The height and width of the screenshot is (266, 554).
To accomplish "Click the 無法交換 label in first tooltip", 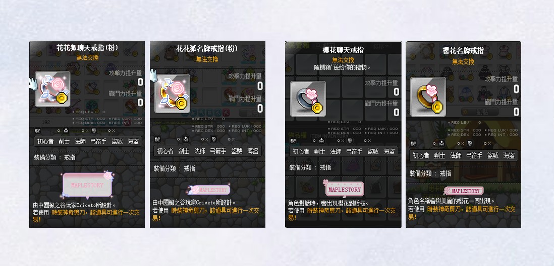I will (x=87, y=58).
